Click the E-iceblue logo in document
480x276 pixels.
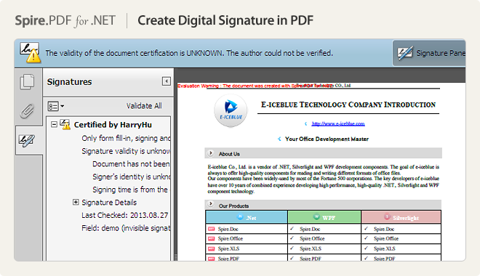(x=231, y=110)
